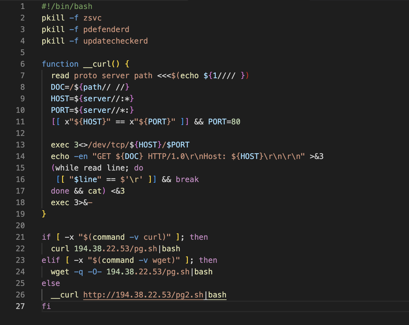The image size is (409, 325).
Task: Click the DOC= variable assignment on line 8
Action: click(x=60, y=87)
